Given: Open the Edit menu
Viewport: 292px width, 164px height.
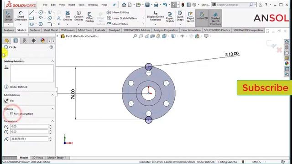Looking at the screenshot, I should click(x=53, y=5).
